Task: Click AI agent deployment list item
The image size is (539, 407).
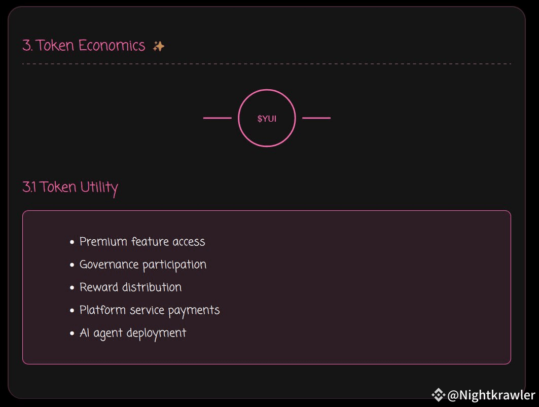Action: (133, 333)
